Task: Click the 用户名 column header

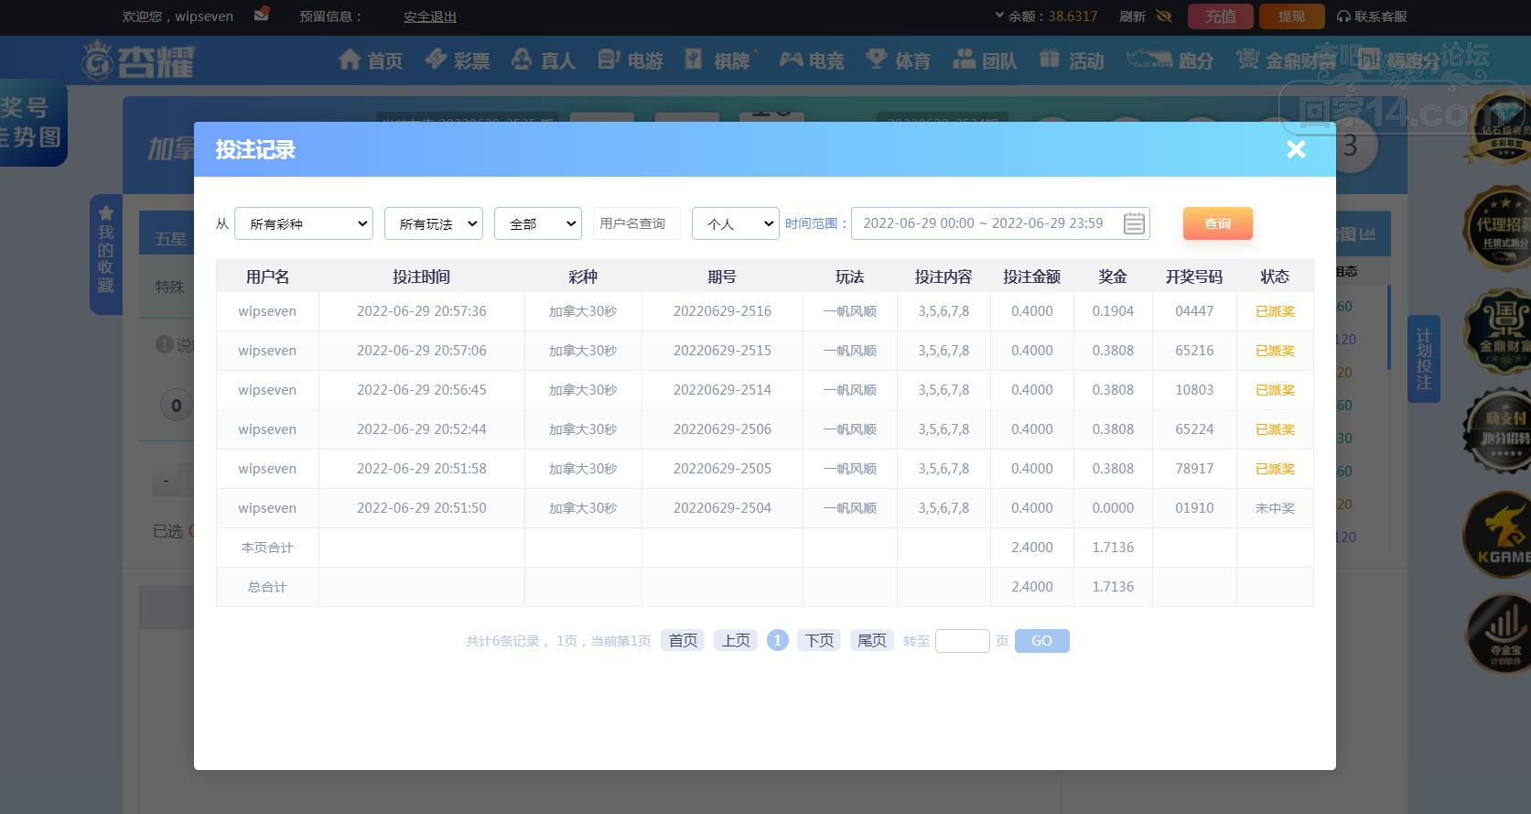Action: (267, 277)
